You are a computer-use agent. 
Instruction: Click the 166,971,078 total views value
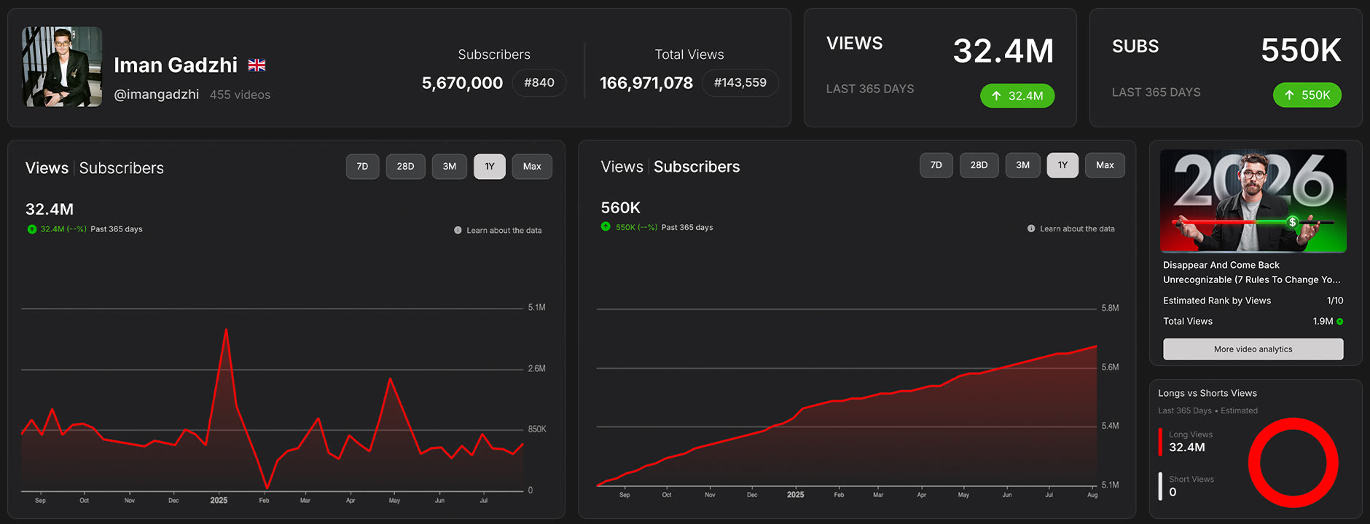tap(646, 83)
